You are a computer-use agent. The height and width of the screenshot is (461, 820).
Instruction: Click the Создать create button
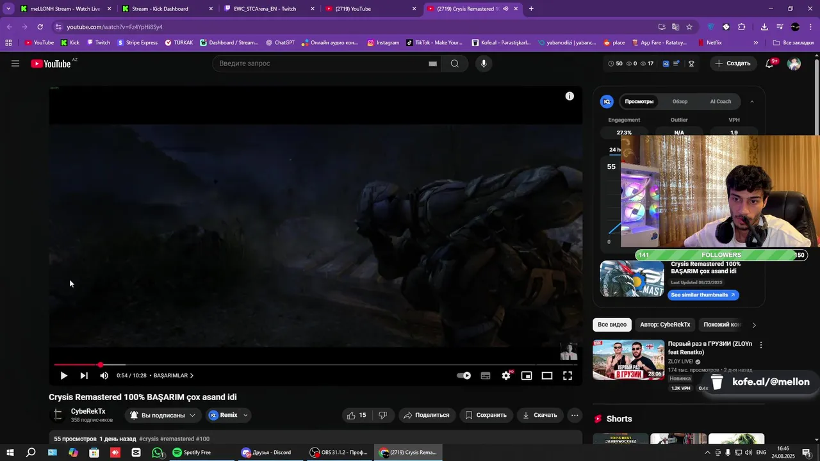coord(732,63)
